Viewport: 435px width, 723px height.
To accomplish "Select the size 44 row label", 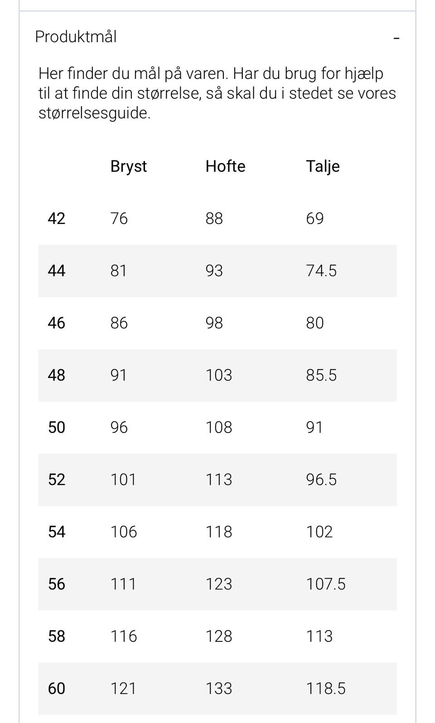I will 57,271.
